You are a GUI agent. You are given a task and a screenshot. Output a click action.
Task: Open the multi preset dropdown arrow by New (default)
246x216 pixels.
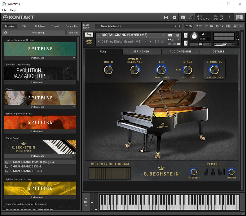pyautogui.click(x=98, y=26)
